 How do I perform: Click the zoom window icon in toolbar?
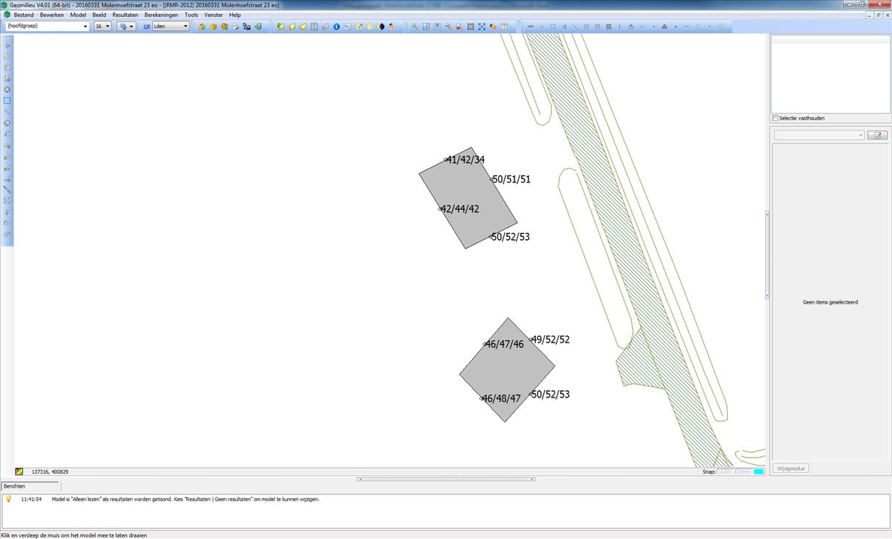tap(426, 26)
